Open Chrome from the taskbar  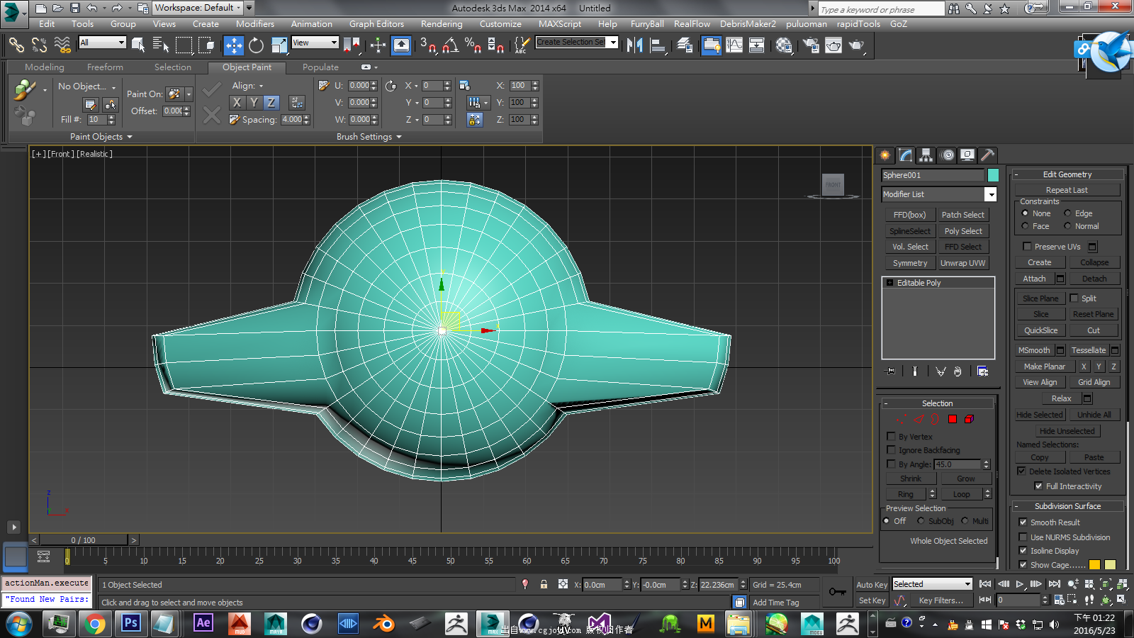click(x=94, y=623)
